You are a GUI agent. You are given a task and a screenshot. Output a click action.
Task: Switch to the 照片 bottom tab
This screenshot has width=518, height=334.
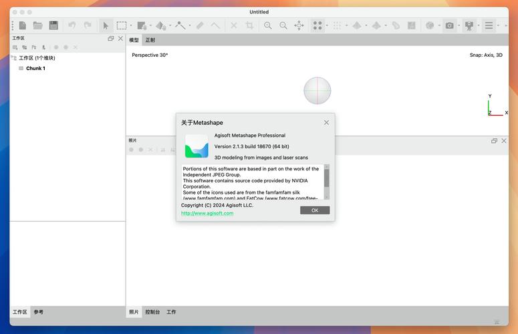coord(134,312)
